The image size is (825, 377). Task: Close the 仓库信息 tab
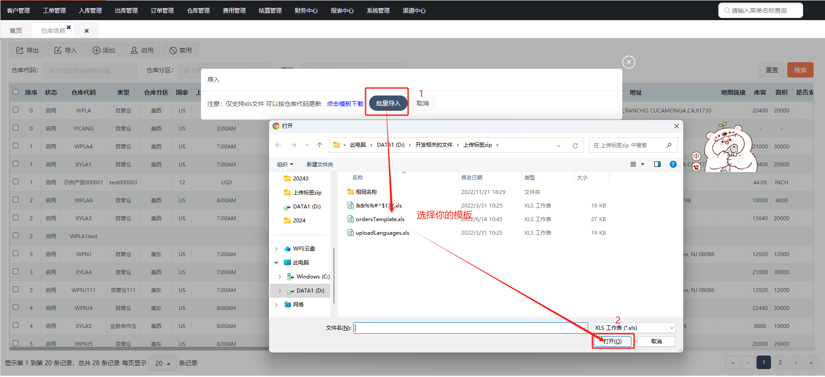68,27
